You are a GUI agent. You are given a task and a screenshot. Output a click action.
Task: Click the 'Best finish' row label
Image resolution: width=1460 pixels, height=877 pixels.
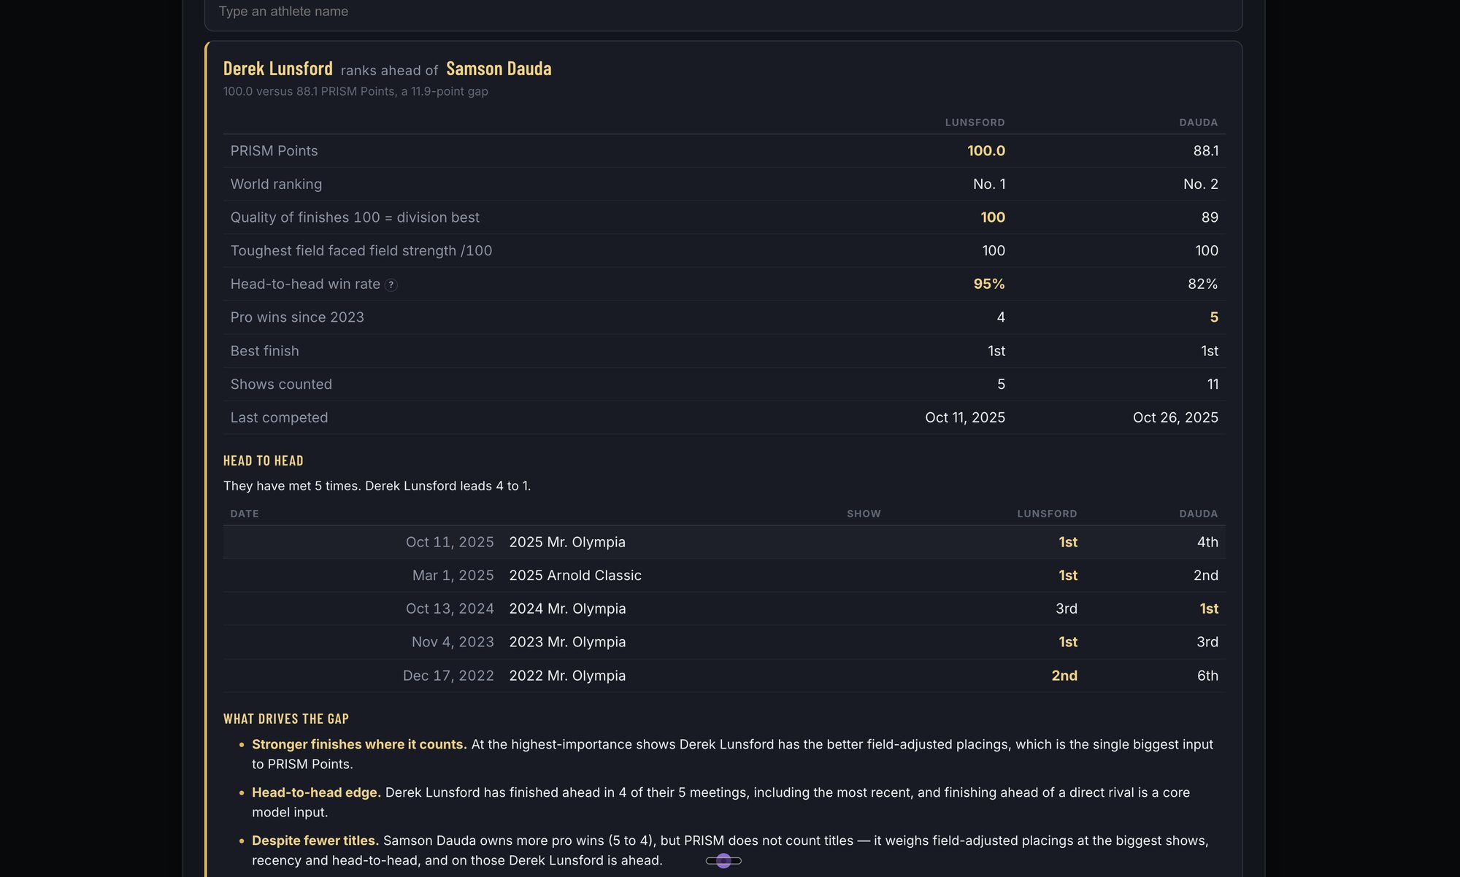click(x=264, y=352)
